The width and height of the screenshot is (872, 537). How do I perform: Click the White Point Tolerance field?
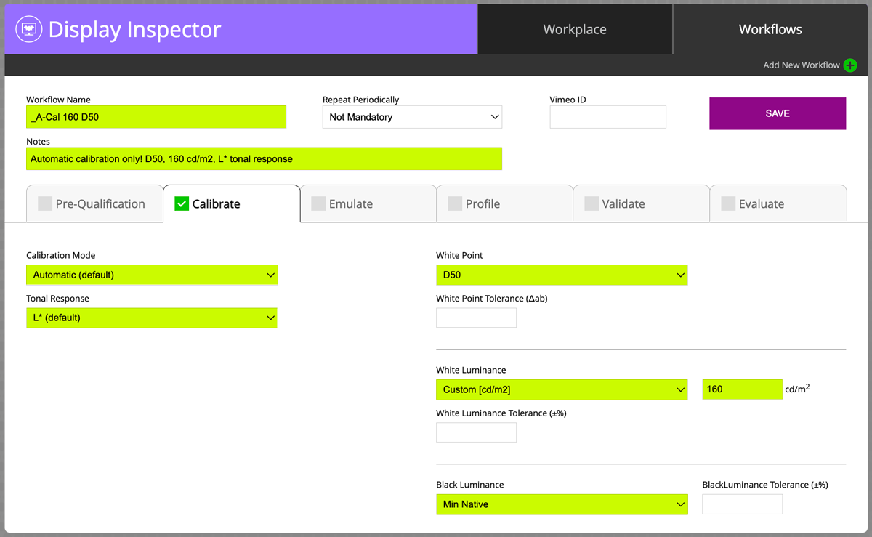(476, 318)
